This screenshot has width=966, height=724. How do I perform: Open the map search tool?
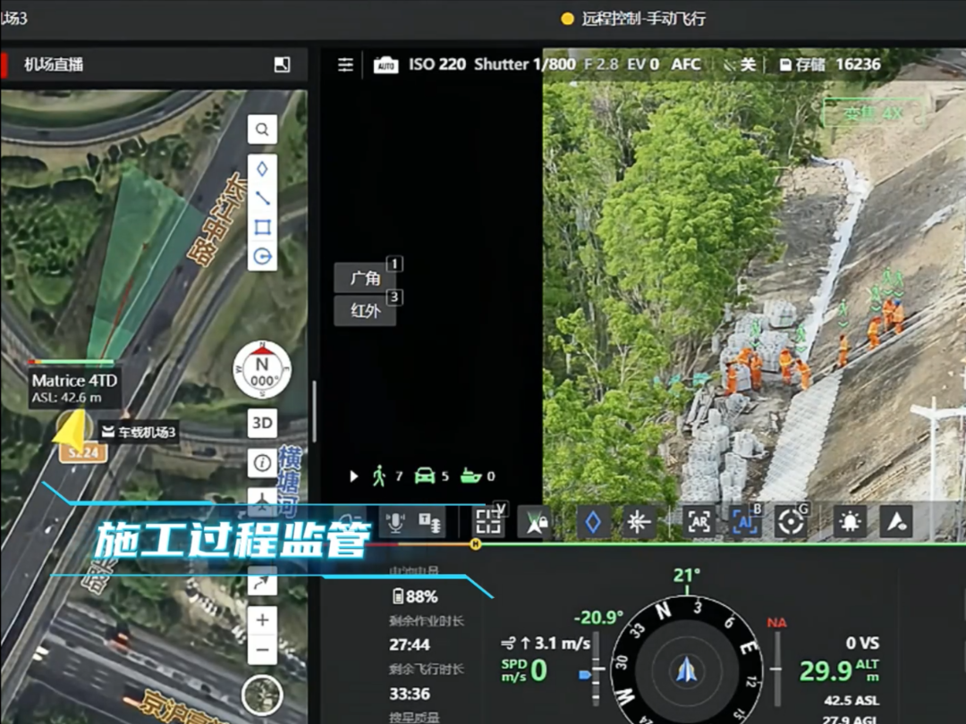(262, 130)
